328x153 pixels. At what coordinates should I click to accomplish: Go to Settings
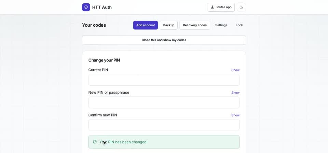(x=221, y=25)
